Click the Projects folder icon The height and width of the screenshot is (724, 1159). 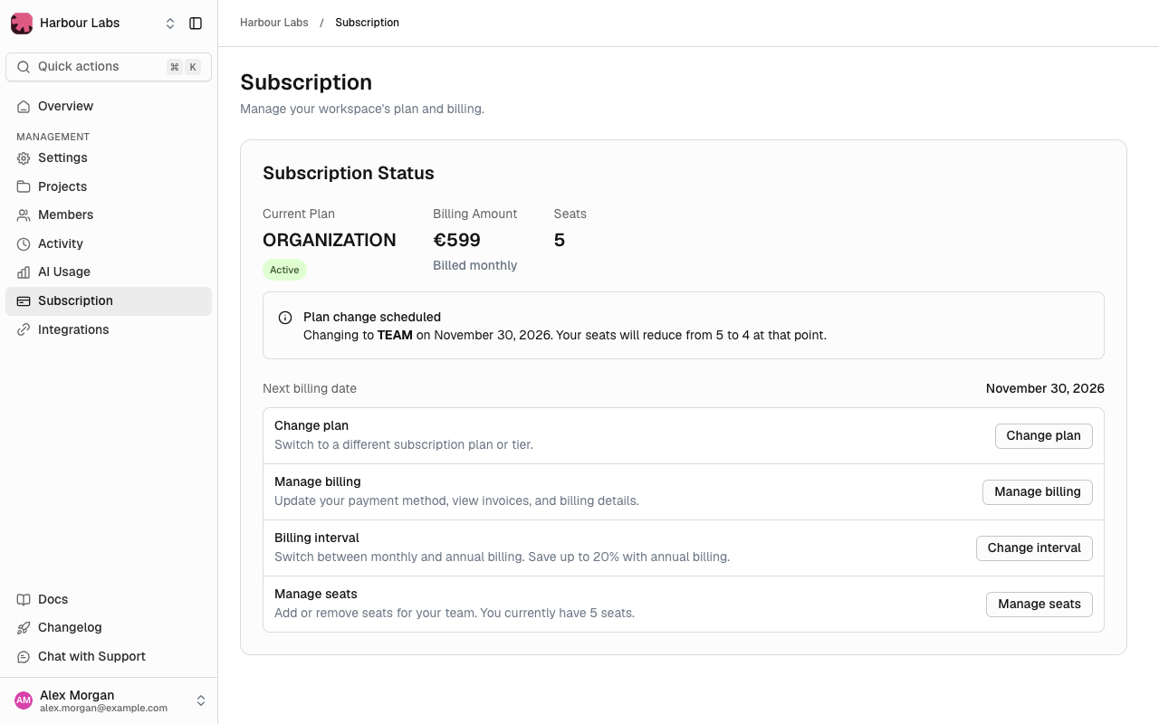coord(24,187)
